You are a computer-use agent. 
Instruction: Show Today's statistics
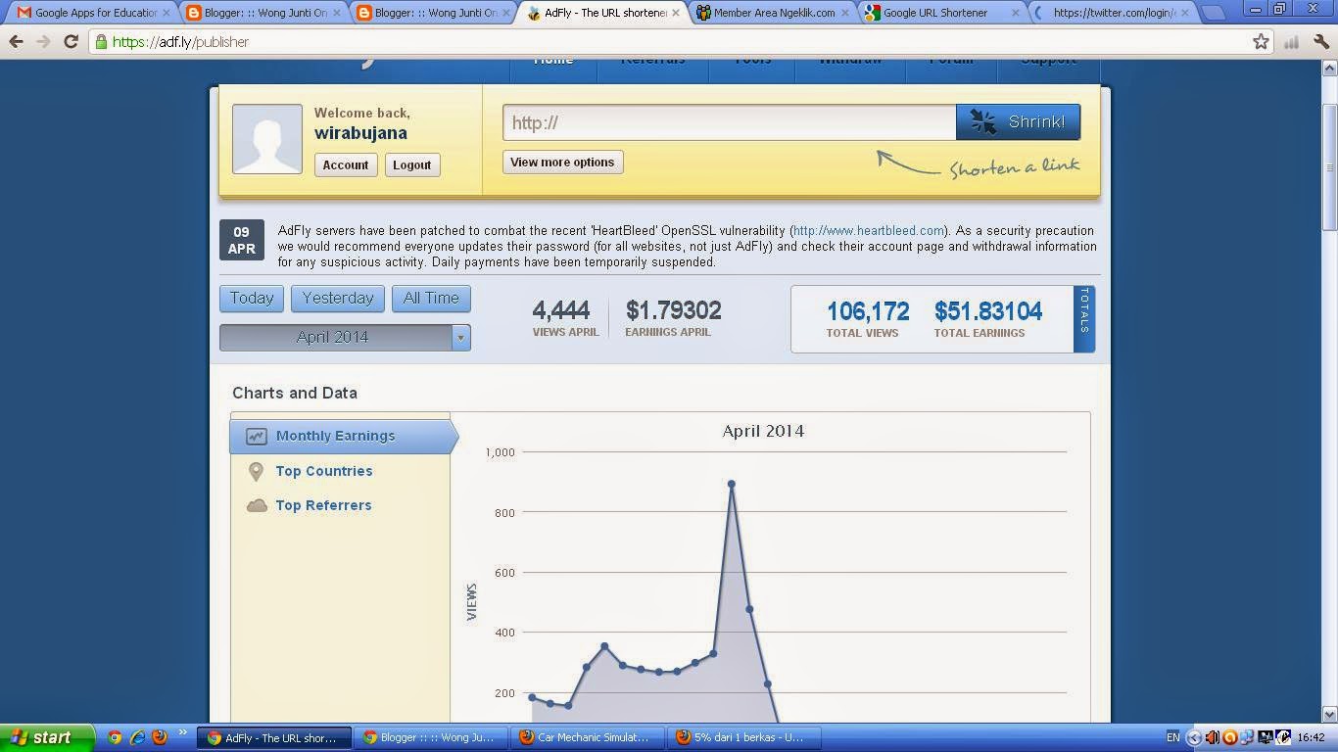252,298
